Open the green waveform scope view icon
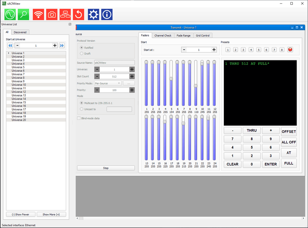This screenshot has width=308, height=228. tap(10, 14)
